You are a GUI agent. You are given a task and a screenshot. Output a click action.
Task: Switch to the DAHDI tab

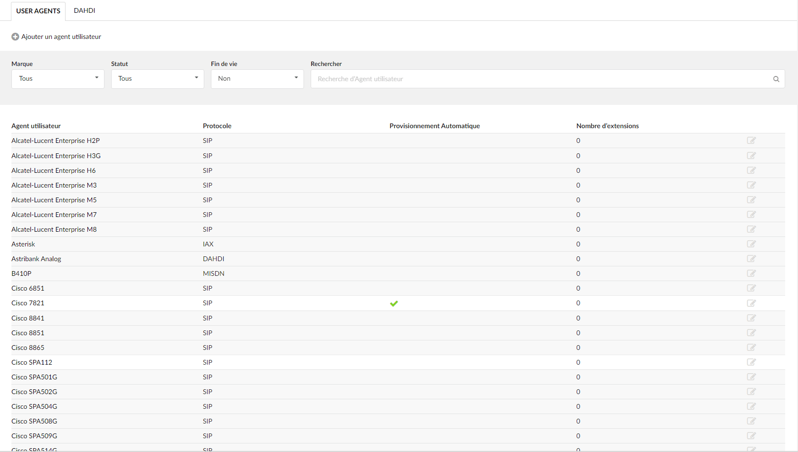coord(85,10)
